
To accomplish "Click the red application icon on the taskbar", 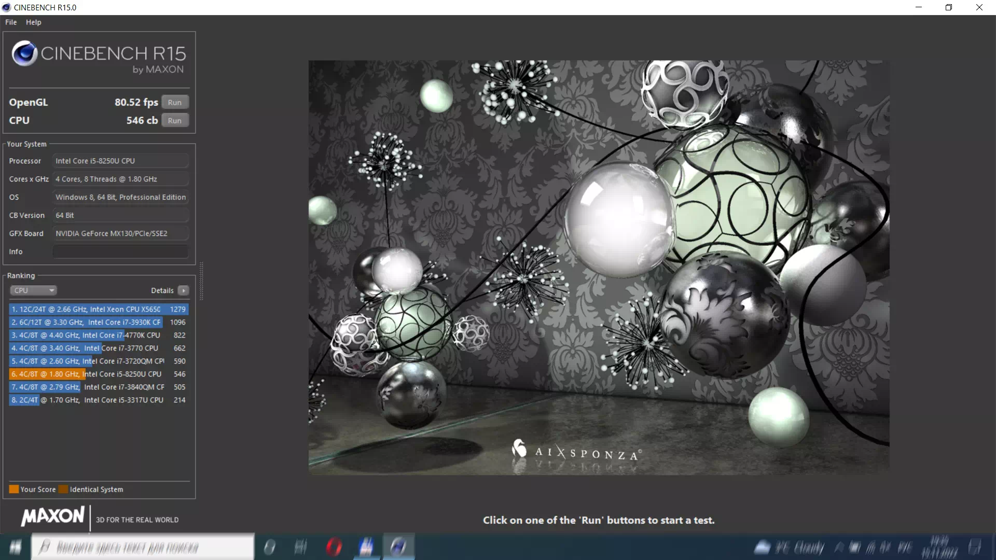I will coord(335,547).
